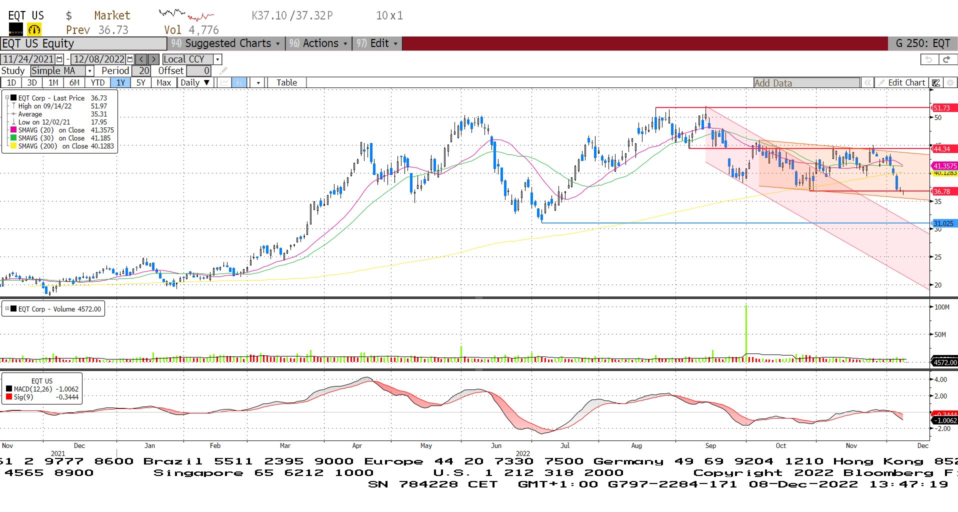Select the line chart style icon

224,82
